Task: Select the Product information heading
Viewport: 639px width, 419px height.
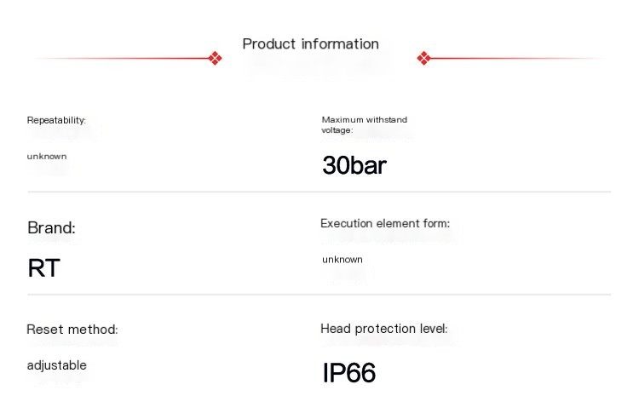Action: (310, 44)
